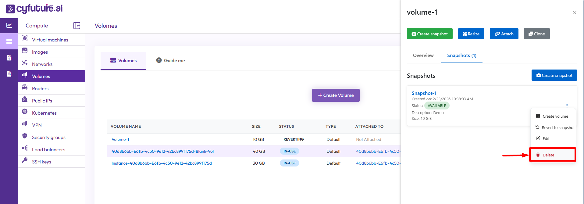Open Virtual machines in the sidebar
584x204 pixels.
(x=50, y=40)
